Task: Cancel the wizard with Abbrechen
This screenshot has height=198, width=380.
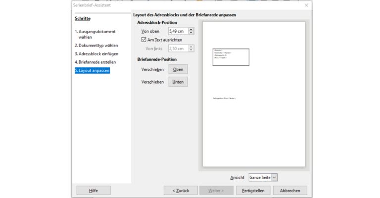Action: pyautogui.click(x=290, y=191)
